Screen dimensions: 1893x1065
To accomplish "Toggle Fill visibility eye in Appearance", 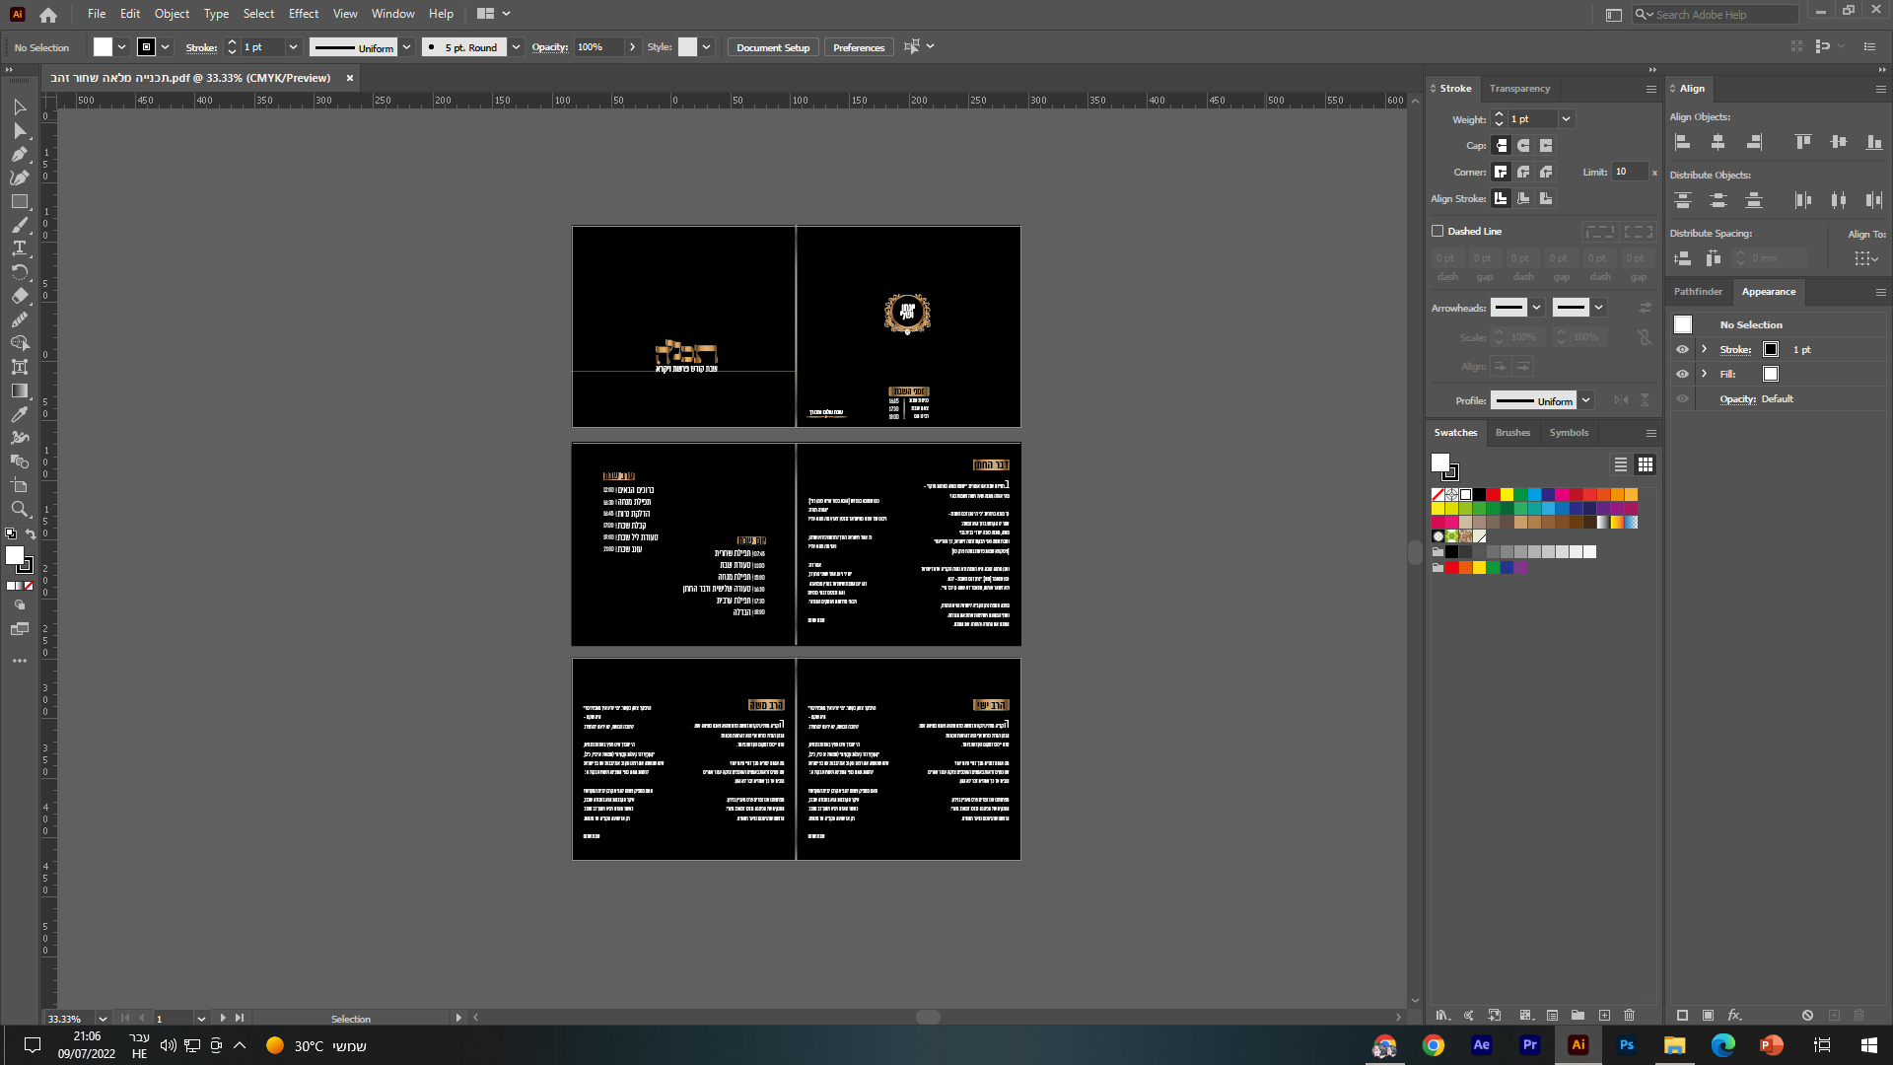I will (x=1682, y=374).
